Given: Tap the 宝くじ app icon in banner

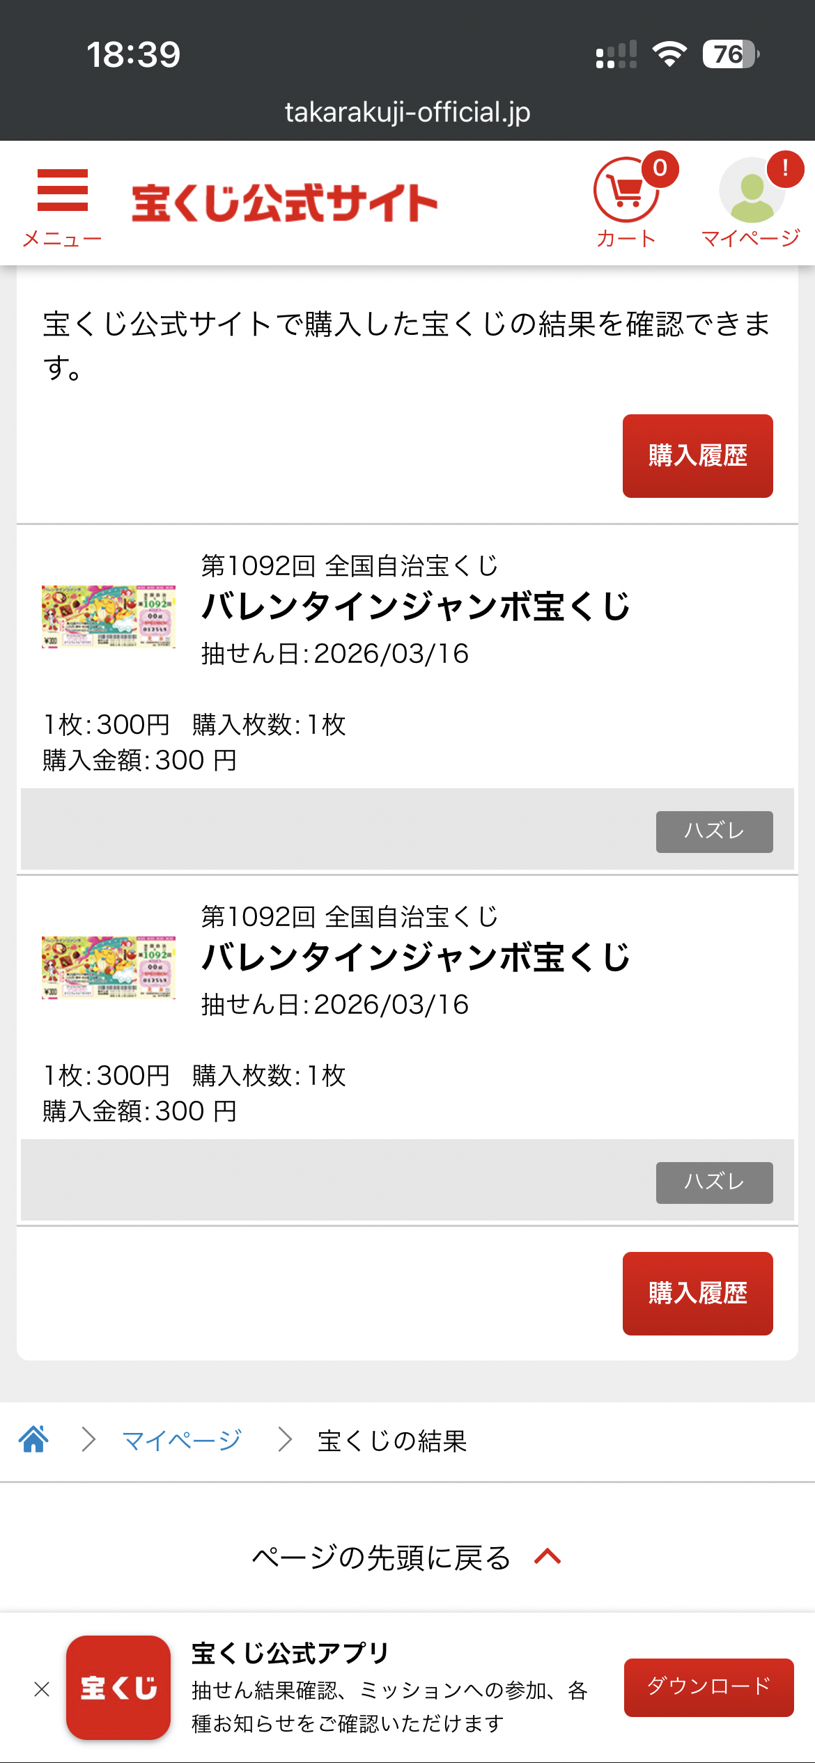Looking at the screenshot, I should [118, 1687].
